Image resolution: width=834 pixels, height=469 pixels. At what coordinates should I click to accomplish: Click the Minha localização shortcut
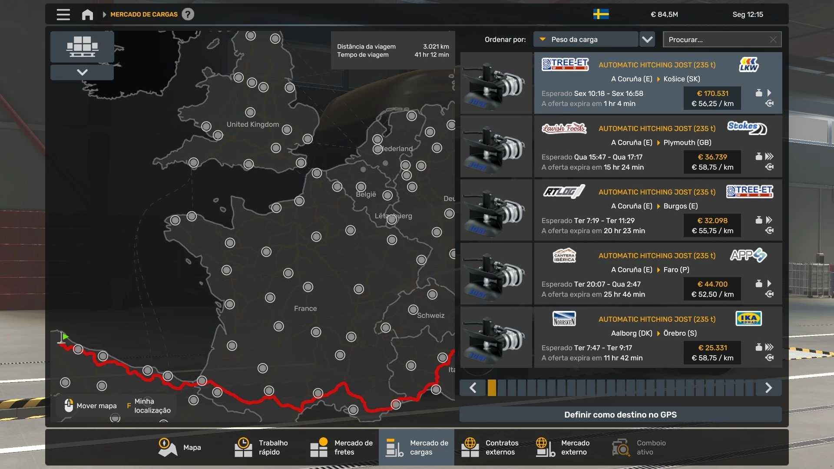click(x=149, y=406)
